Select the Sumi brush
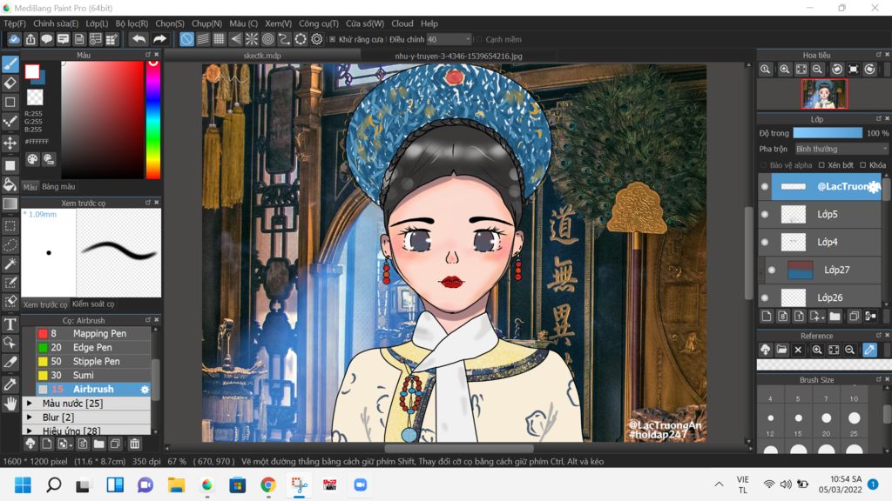The height and width of the screenshot is (501, 892). click(93, 375)
